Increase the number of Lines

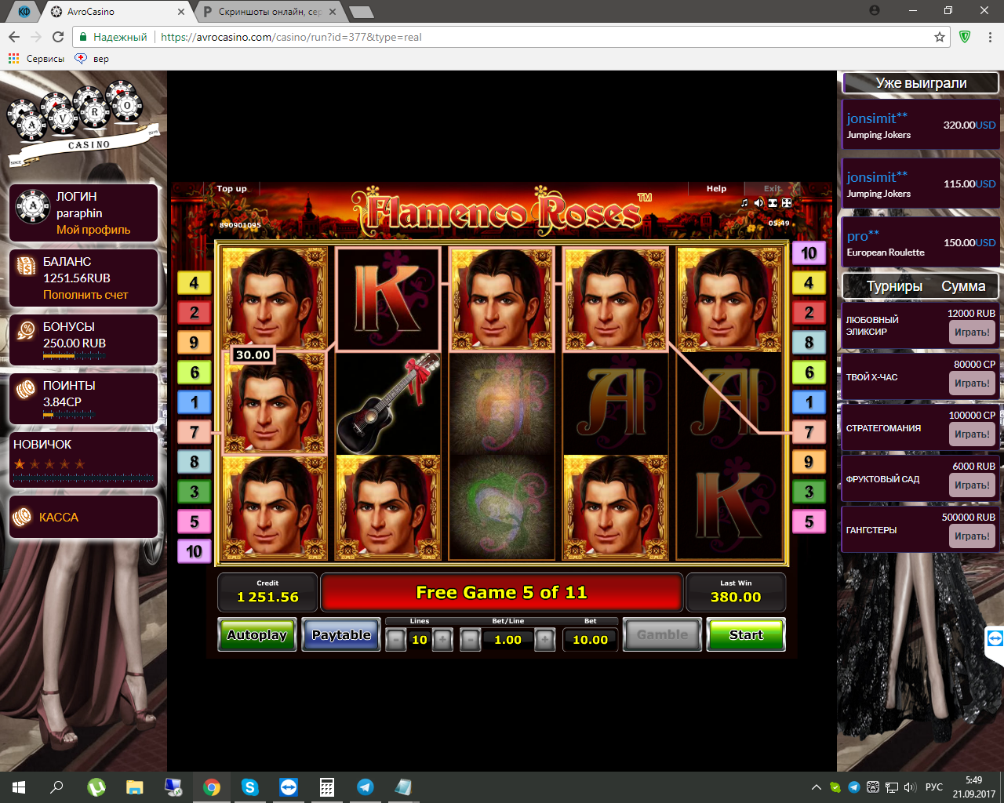point(442,640)
